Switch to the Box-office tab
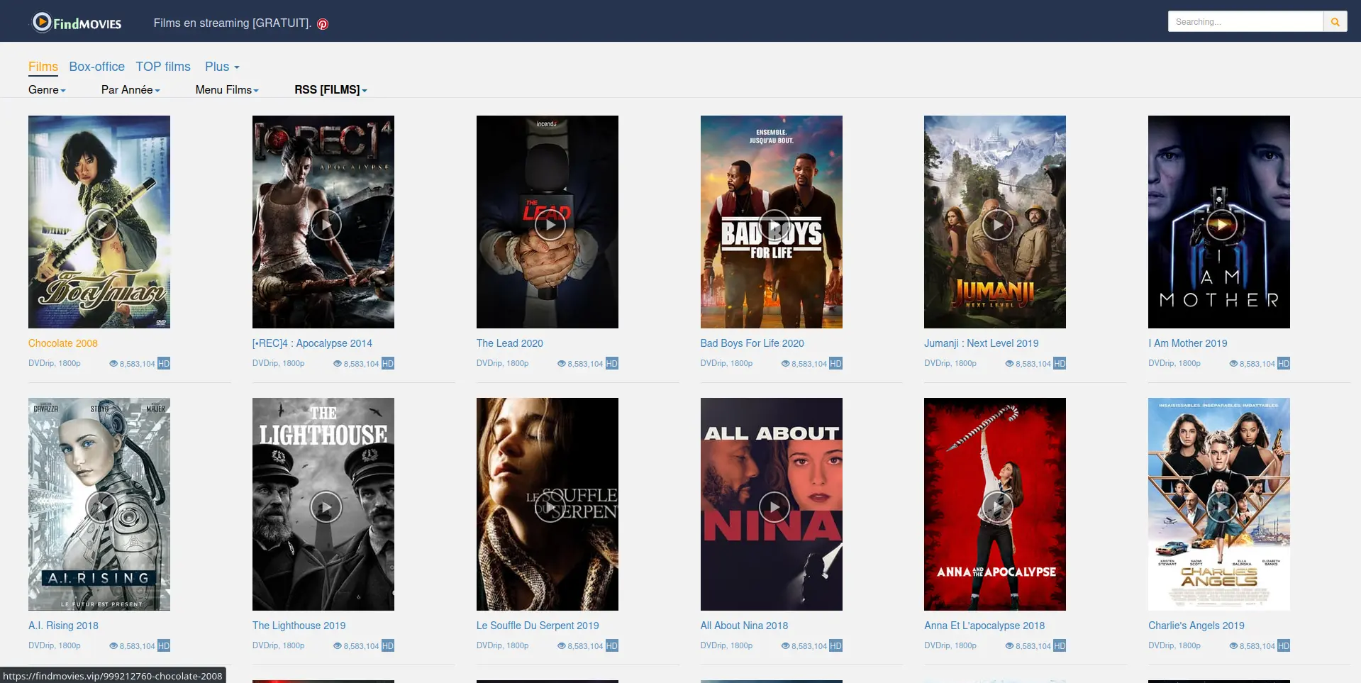 [96, 67]
